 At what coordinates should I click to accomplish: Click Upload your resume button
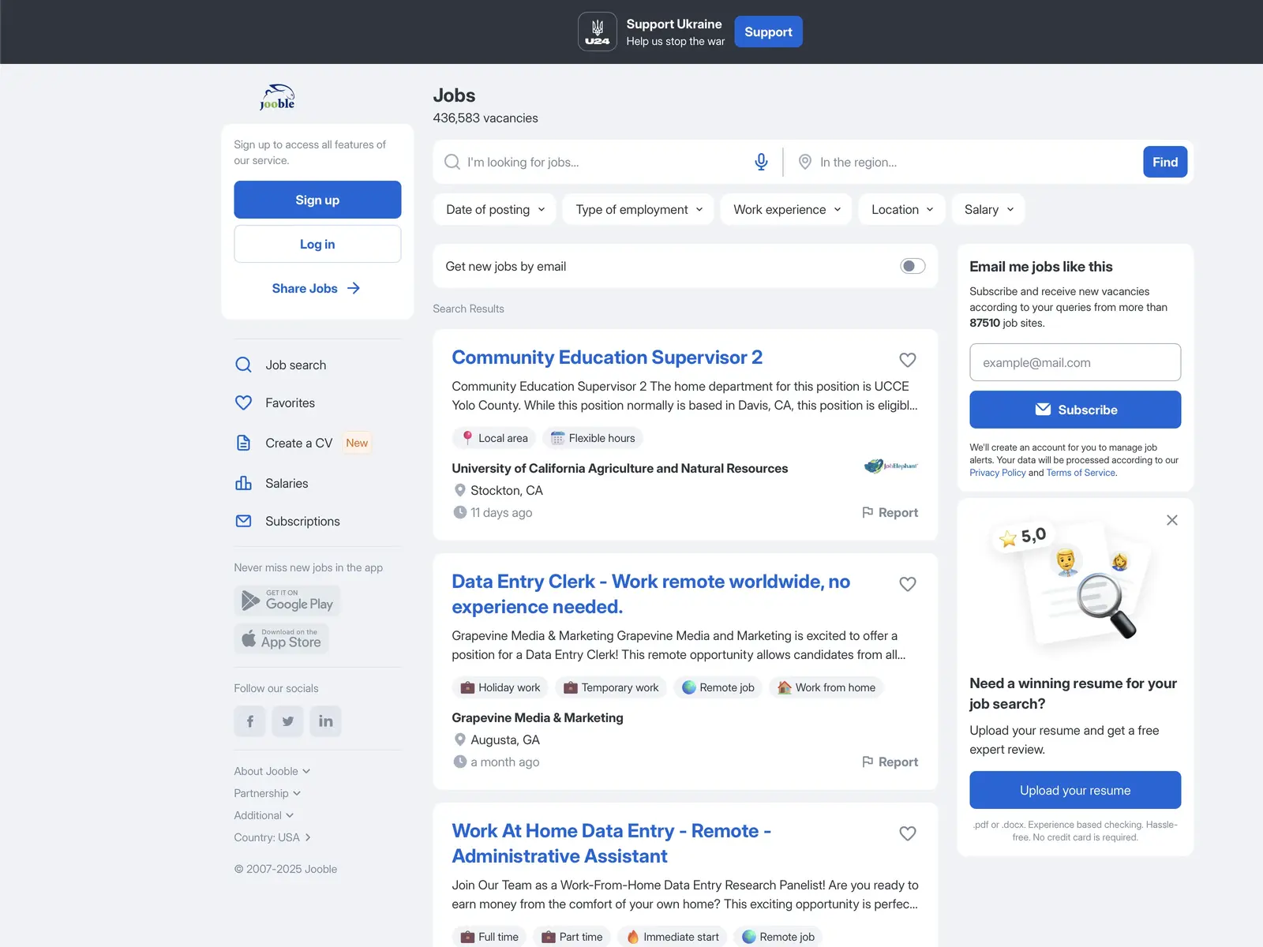(1075, 790)
